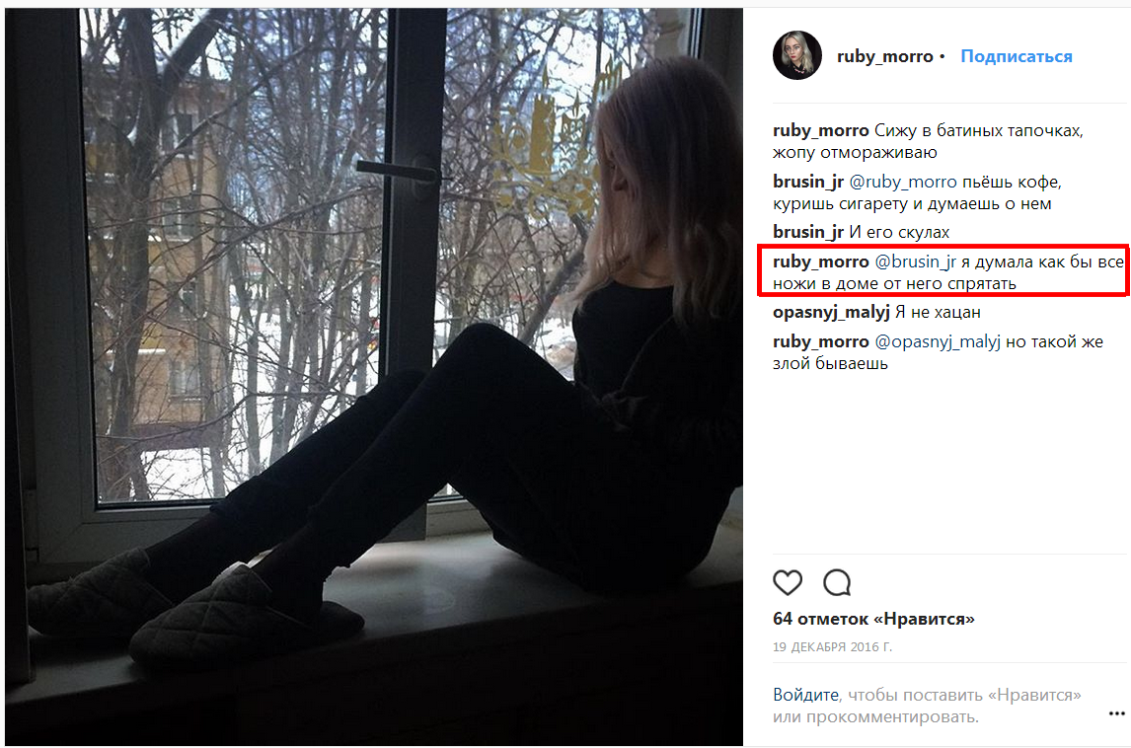Open brusin_jr username beside 'И его скулах'
This screenshot has height=748, width=1131.
point(808,232)
